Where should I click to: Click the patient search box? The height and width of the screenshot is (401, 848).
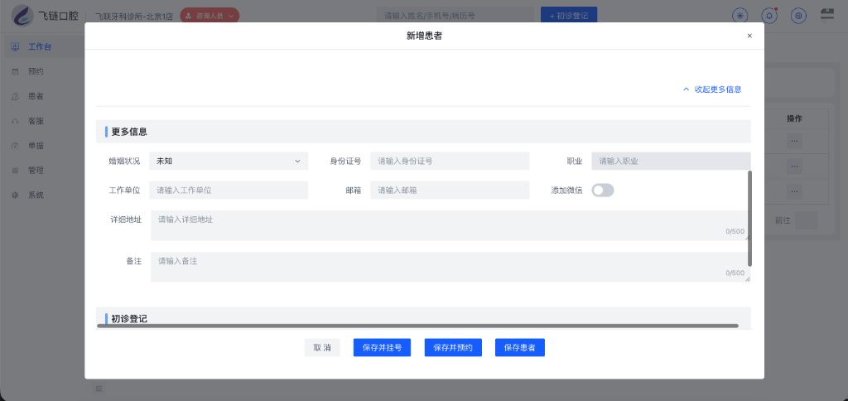(x=455, y=16)
